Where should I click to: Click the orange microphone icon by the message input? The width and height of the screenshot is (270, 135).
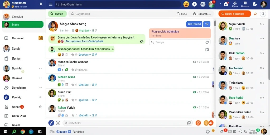pyautogui.click(x=198, y=123)
